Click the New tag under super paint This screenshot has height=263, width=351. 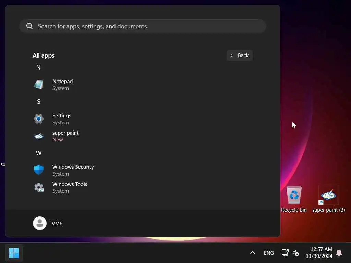[x=58, y=140]
